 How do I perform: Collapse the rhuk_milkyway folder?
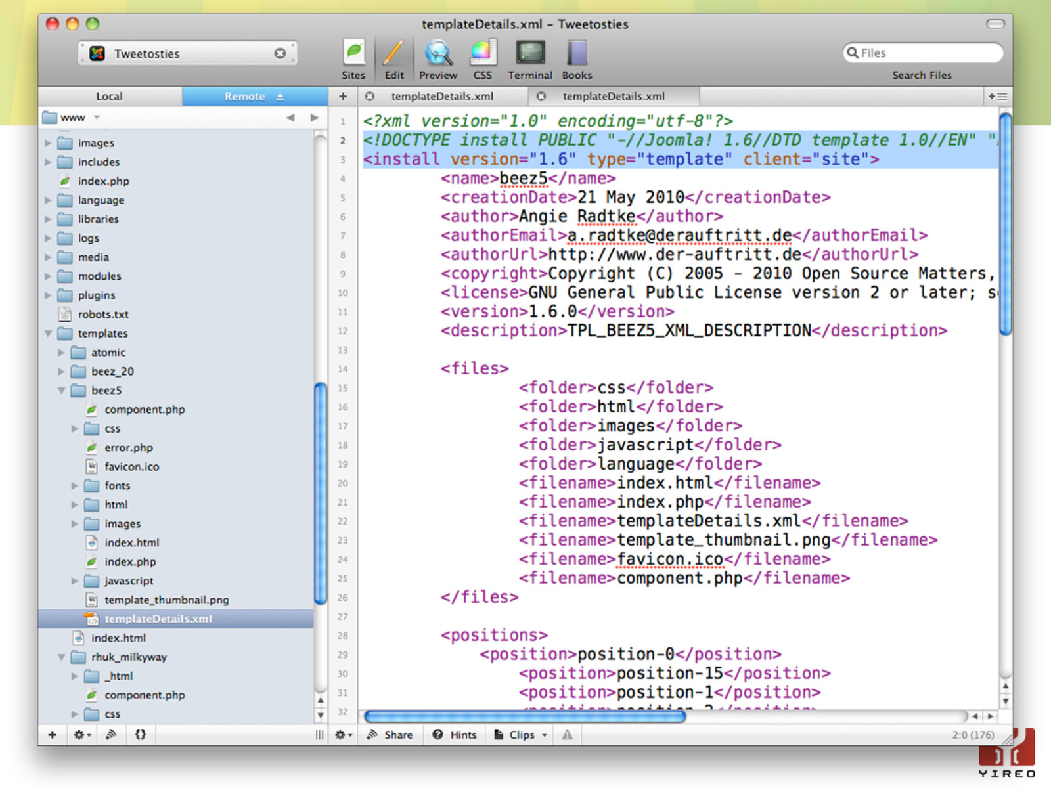(x=61, y=657)
